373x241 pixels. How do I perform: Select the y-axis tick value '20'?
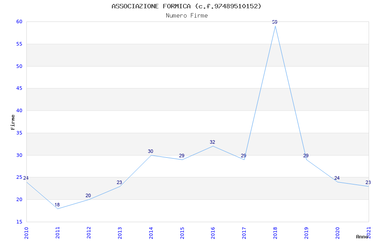19,200
